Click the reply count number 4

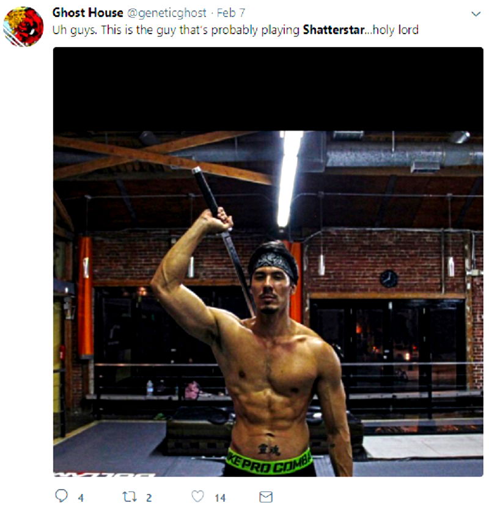click(x=81, y=498)
